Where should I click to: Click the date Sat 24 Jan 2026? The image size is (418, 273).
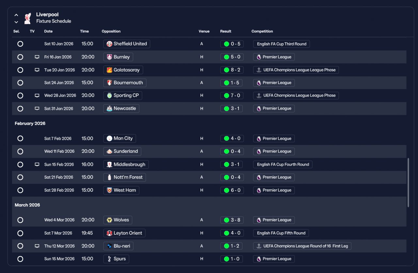point(59,83)
